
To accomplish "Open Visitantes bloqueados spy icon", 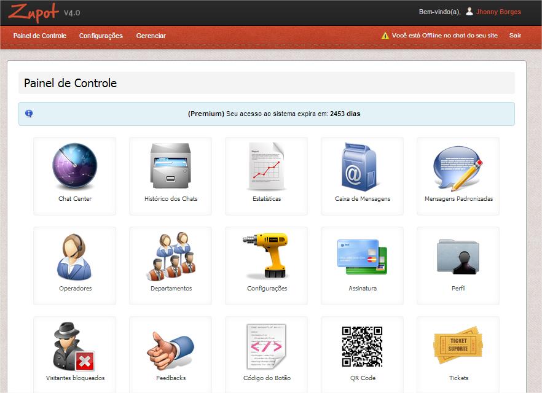I will click(x=74, y=347).
